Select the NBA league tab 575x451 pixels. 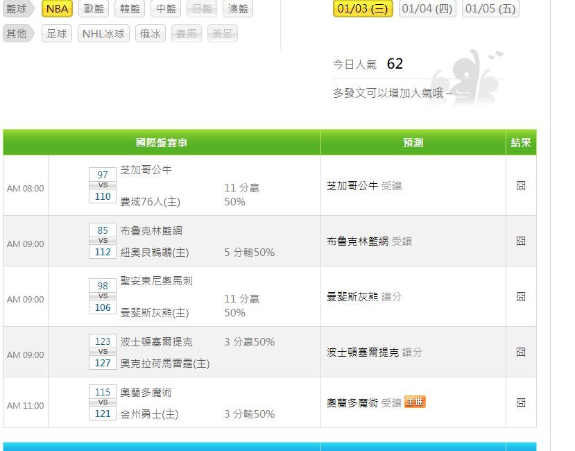pos(58,9)
